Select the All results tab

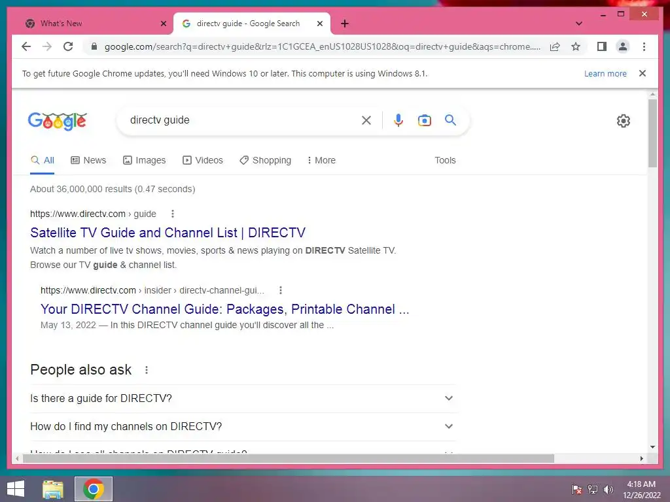43,160
